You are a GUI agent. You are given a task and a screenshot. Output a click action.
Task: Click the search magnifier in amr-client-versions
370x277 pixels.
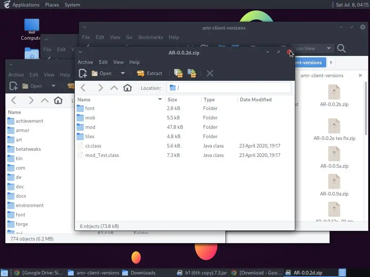tap(341, 48)
